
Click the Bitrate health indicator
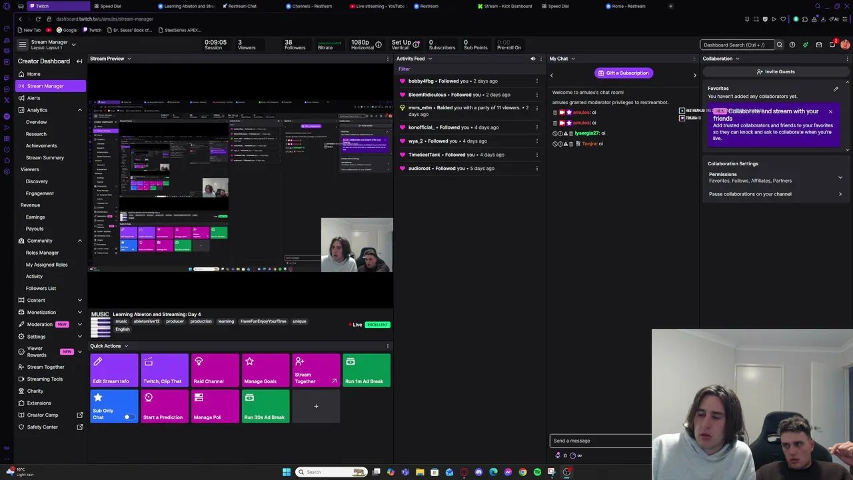tap(329, 45)
